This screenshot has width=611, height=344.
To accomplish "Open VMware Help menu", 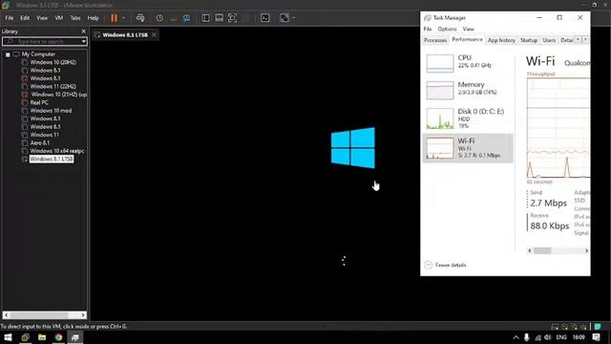I will pyautogui.click(x=94, y=18).
